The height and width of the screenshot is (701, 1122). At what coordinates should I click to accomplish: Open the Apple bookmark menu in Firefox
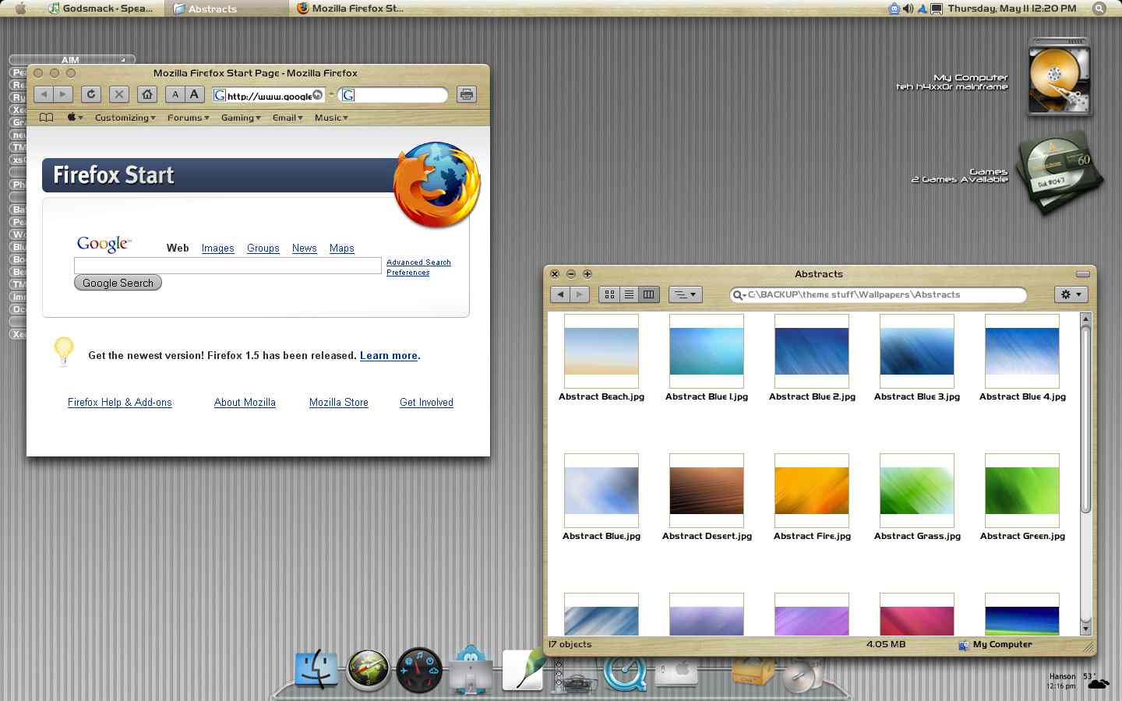(x=75, y=118)
